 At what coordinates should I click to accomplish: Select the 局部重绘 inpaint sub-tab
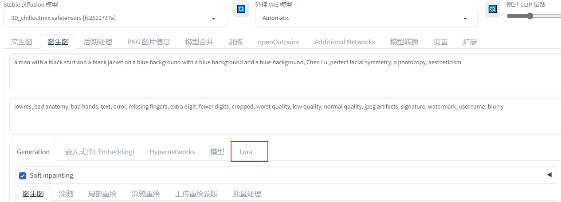tap(102, 194)
